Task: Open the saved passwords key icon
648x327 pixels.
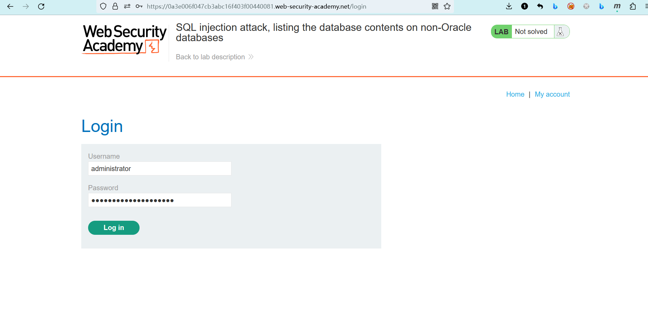Action: point(139,7)
